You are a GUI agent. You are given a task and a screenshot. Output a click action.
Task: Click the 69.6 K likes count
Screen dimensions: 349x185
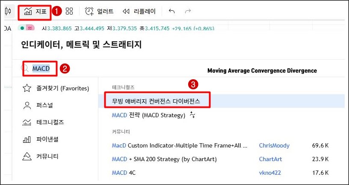[320, 146]
